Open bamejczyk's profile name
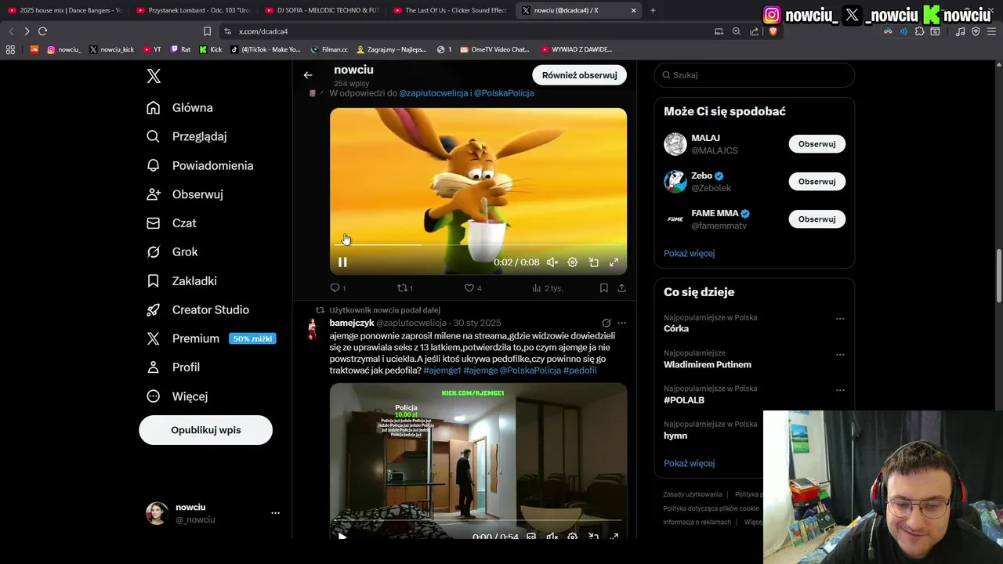The width and height of the screenshot is (1003, 564). click(352, 323)
